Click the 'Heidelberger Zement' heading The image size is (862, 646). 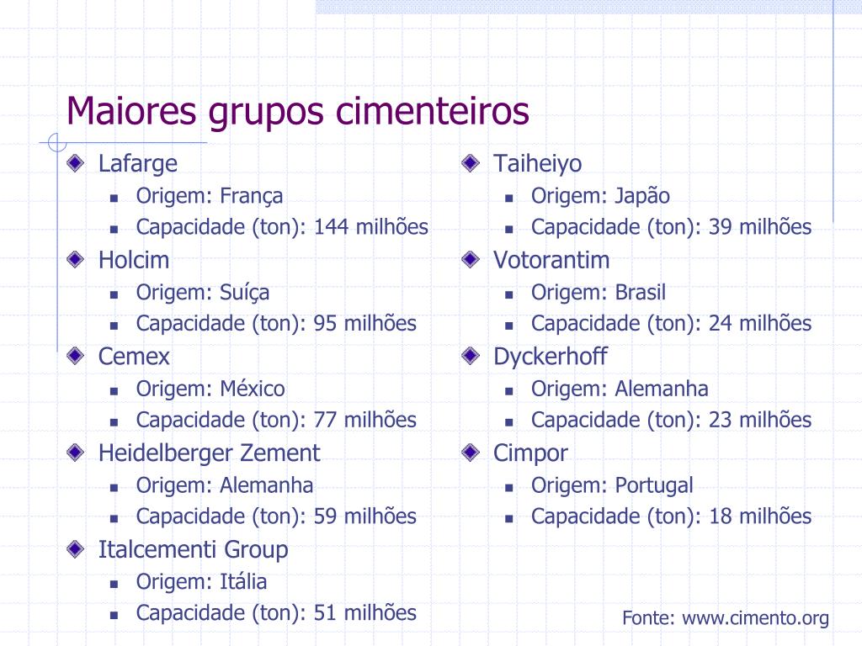tap(209, 453)
